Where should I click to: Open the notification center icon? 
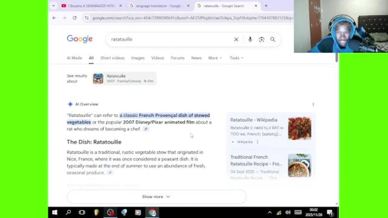click(x=330, y=213)
